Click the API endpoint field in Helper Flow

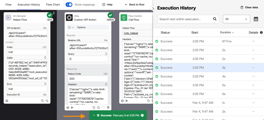point(27,35)
